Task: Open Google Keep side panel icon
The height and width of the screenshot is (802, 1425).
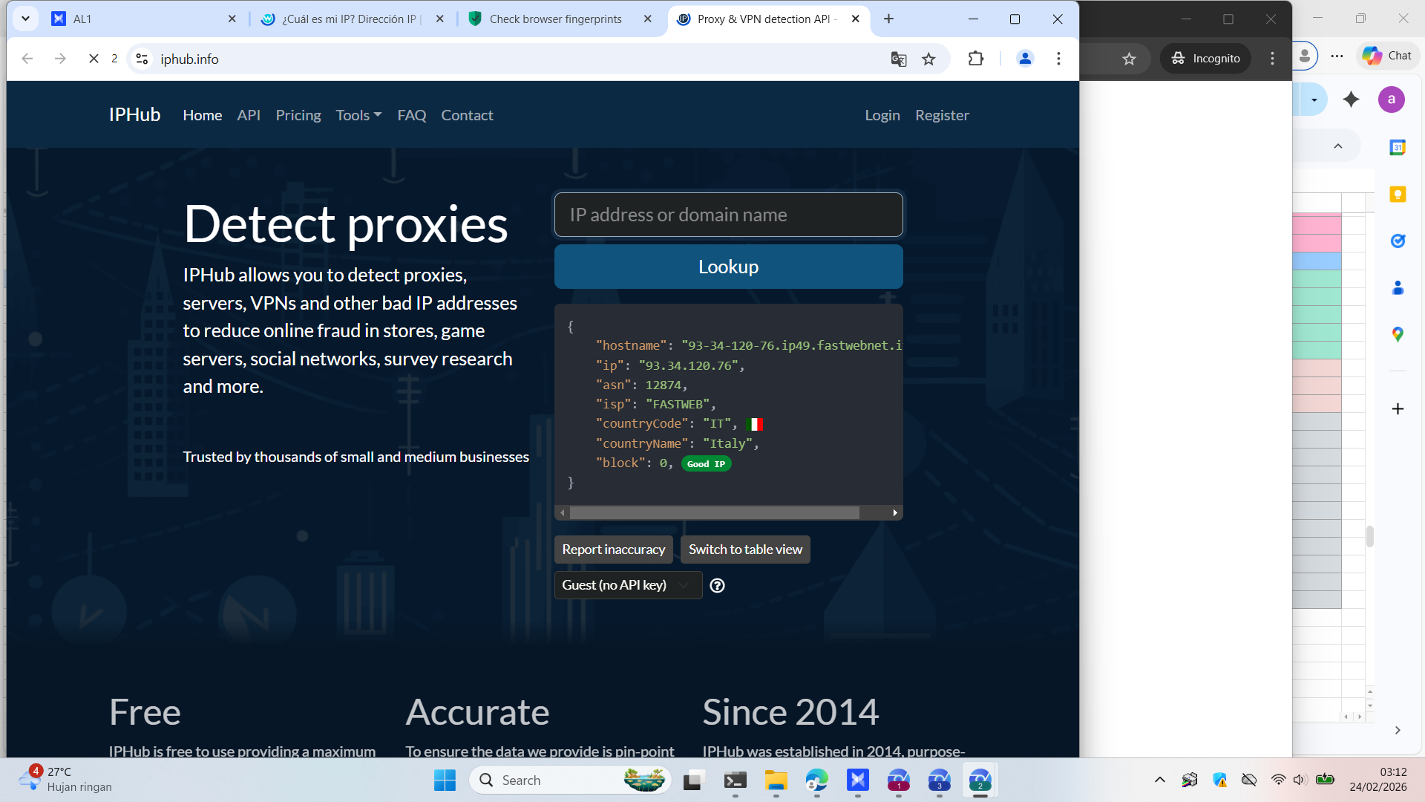Action: click(1398, 195)
